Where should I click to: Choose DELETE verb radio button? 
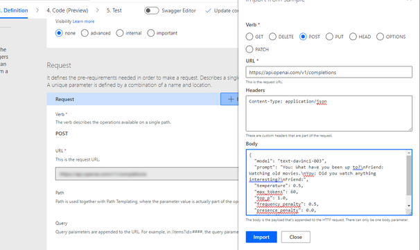click(x=272, y=37)
